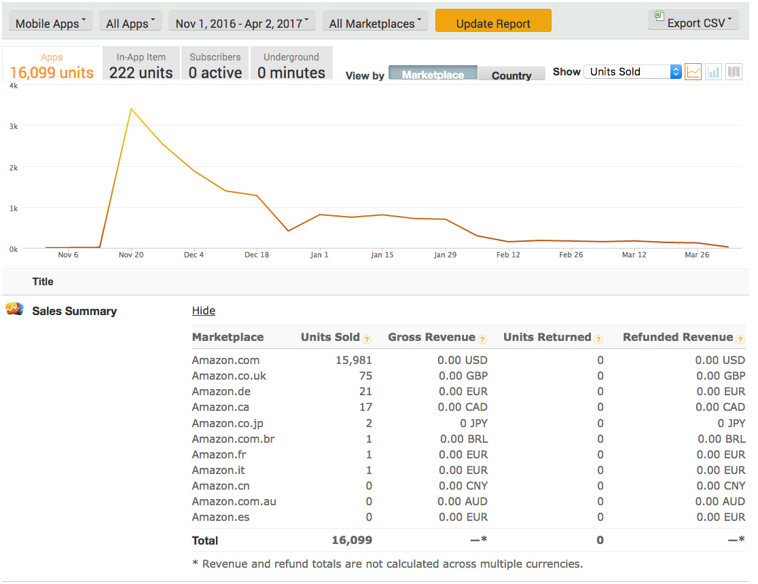Click the Refunded Revenue column header

pos(678,337)
